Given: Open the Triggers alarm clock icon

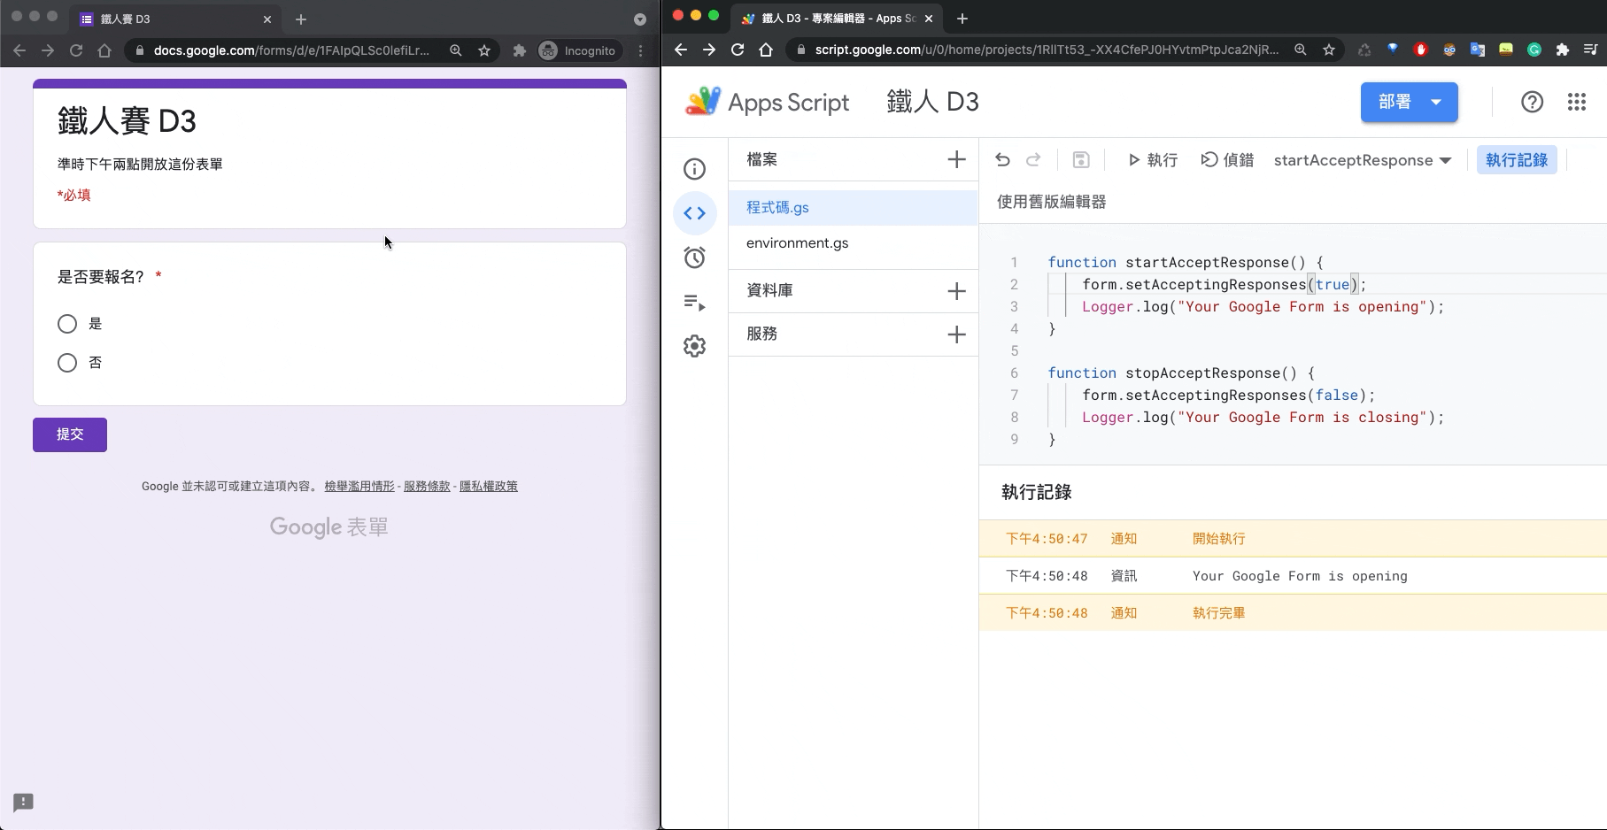Looking at the screenshot, I should [695, 257].
